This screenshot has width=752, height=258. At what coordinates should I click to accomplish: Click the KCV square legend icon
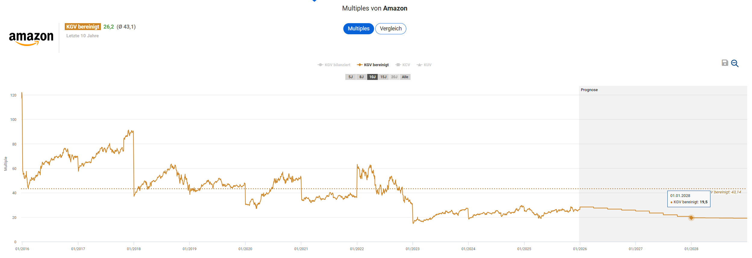coord(398,65)
